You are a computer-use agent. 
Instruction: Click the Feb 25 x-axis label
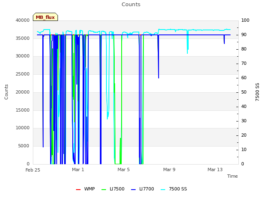point(33,170)
